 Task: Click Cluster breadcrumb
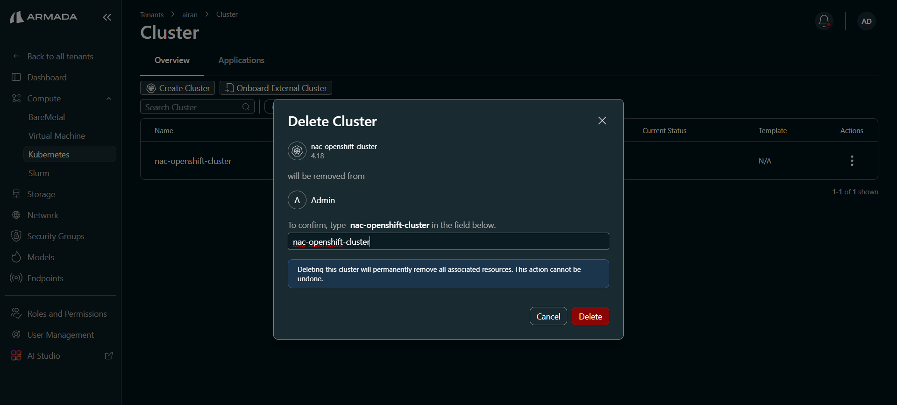coord(227,14)
